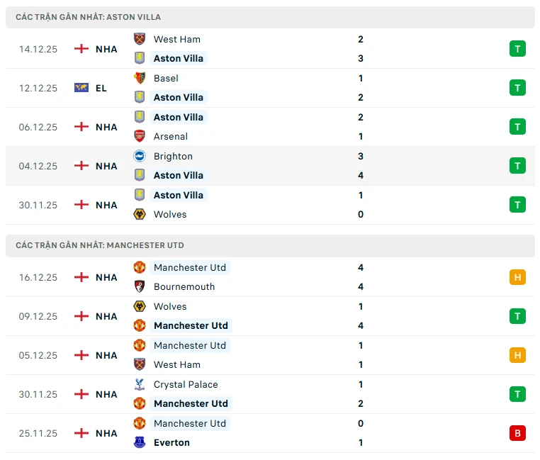Click the West Ham crest in the 14.12.25 match

pos(140,39)
